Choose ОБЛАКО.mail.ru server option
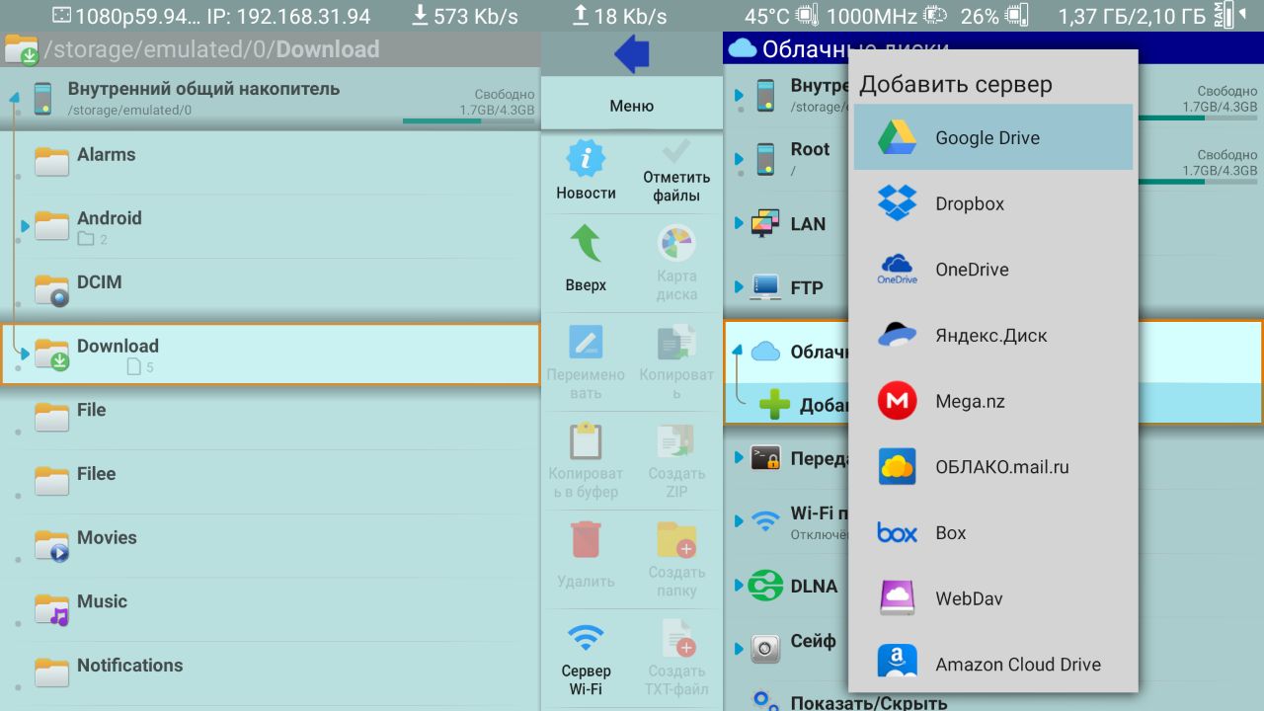This screenshot has height=711, width=1264. 993,467
